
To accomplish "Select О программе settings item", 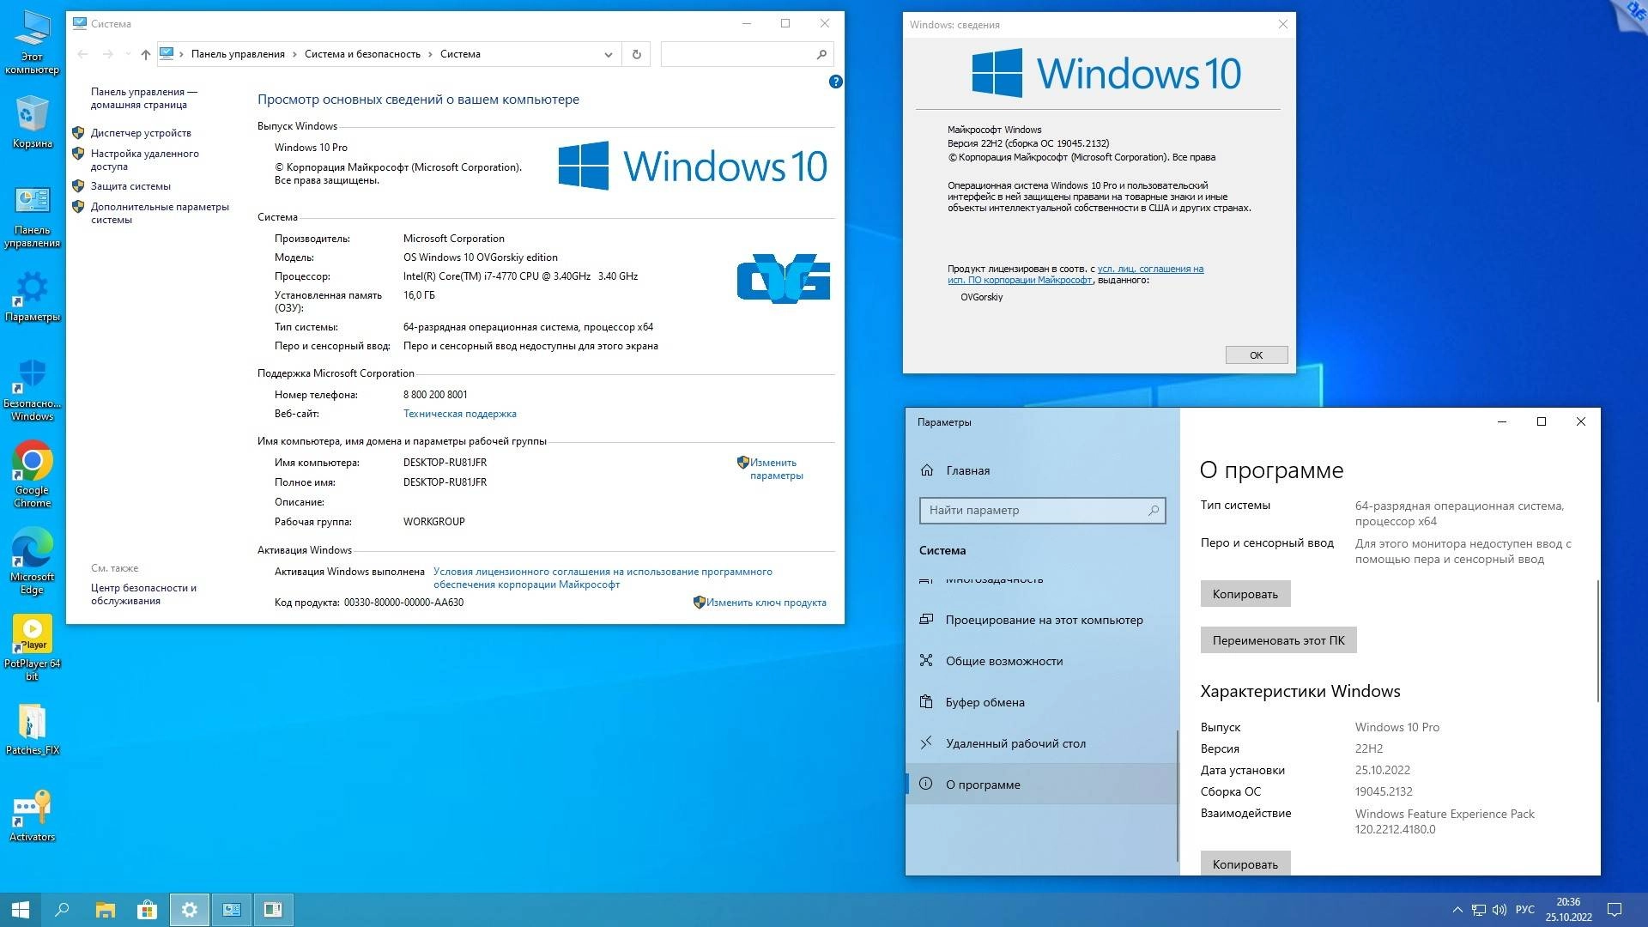I will (1042, 785).
